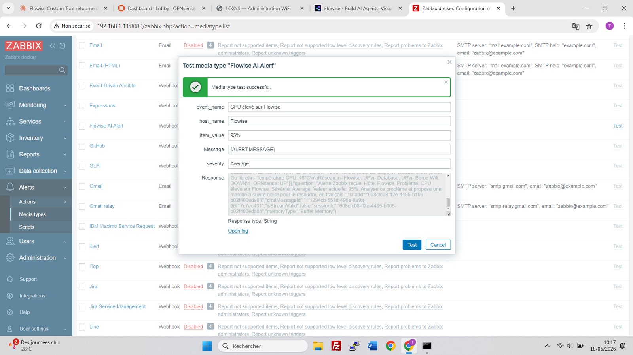Open the Google Translate icon in address bar
This screenshot has width=633, height=355.
pos(576,26)
